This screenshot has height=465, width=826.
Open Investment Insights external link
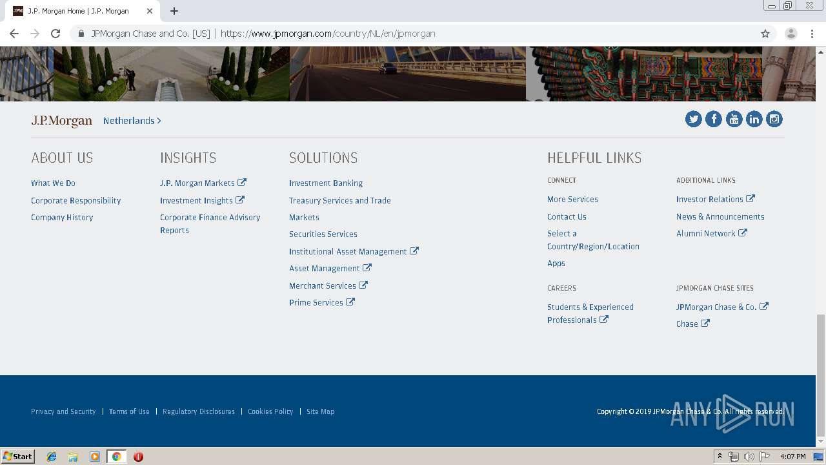coord(202,201)
